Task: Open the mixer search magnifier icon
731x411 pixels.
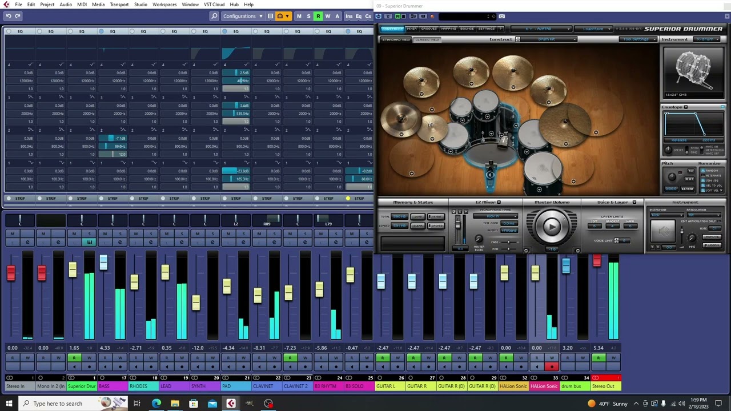Action: click(214, 16)
